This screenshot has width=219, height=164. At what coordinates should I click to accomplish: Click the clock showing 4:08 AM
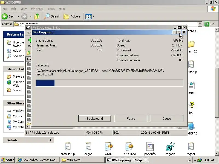[x=210, y=160]
